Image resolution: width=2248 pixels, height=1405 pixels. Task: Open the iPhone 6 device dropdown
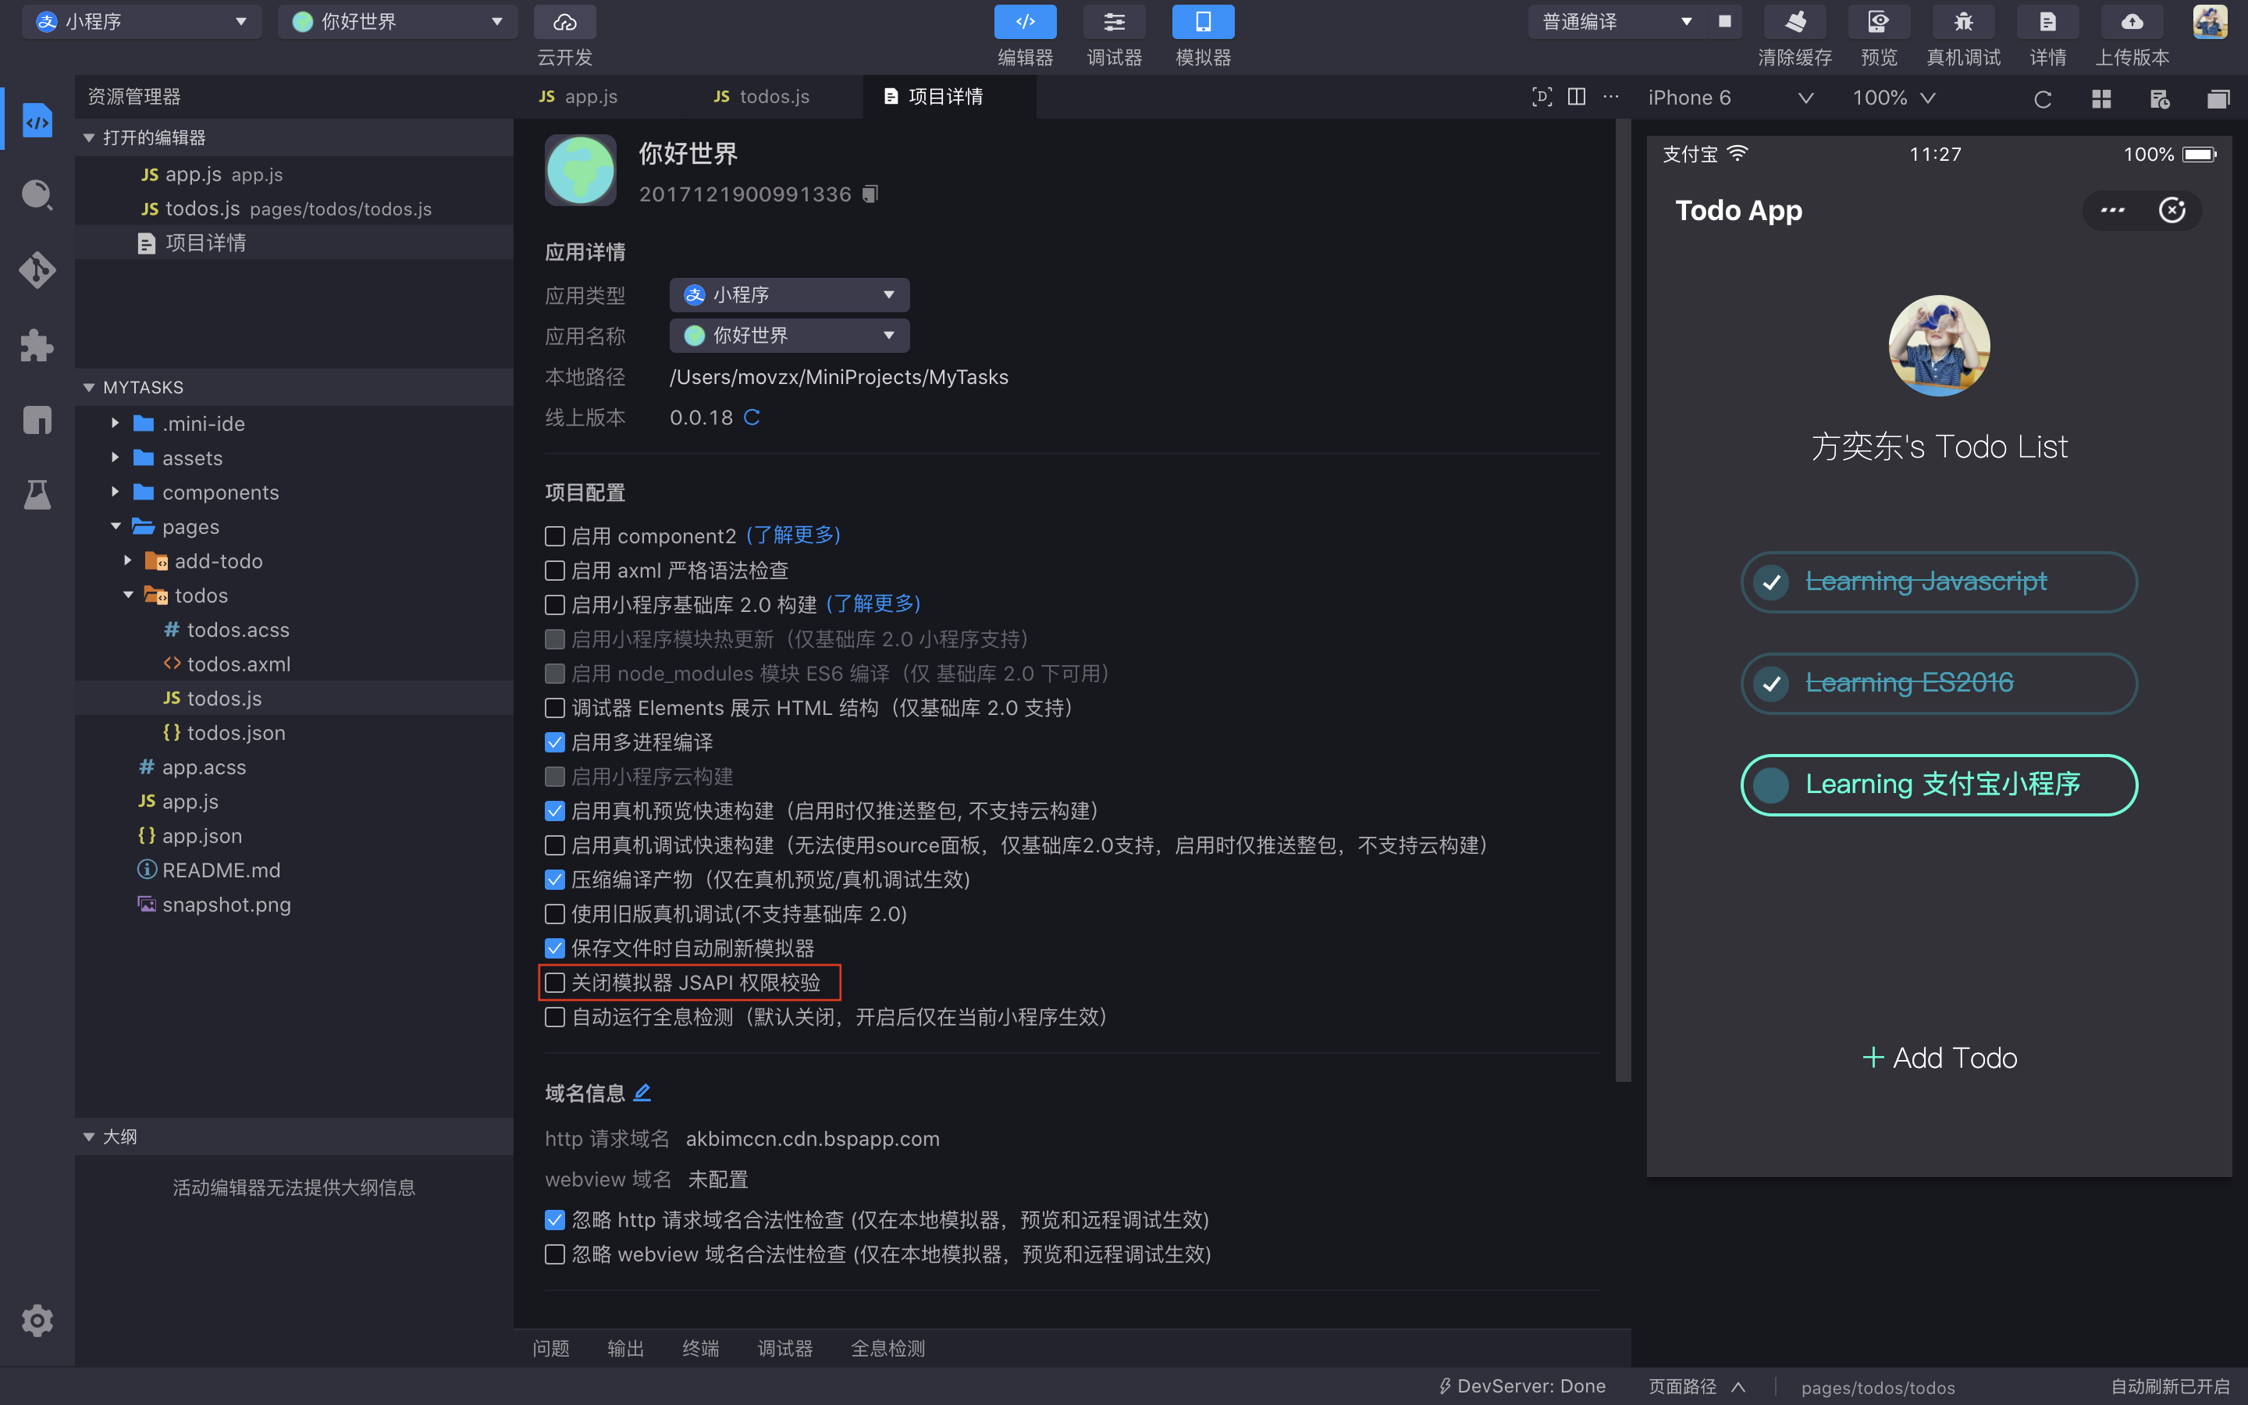[1730, 98]
